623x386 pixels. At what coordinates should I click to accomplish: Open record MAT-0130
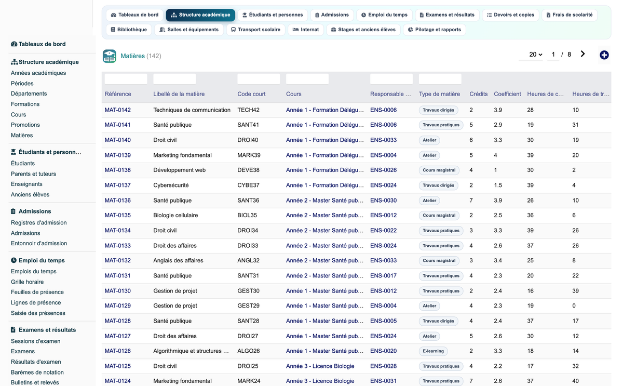pyautogui.click(x=118, y=291)
